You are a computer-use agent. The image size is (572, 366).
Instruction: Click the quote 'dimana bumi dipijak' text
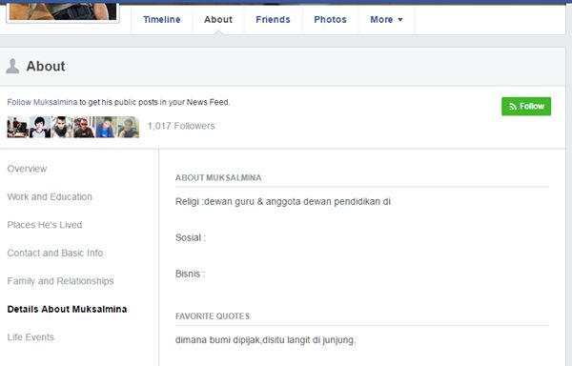coord(265,340)
